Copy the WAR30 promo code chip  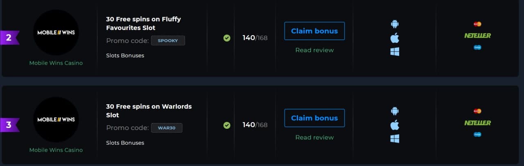[x=167, y=128]
